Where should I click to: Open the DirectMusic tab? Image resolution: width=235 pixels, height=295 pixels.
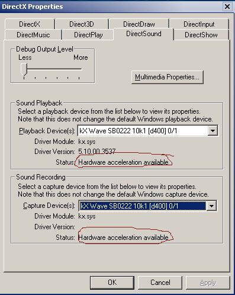33,35
